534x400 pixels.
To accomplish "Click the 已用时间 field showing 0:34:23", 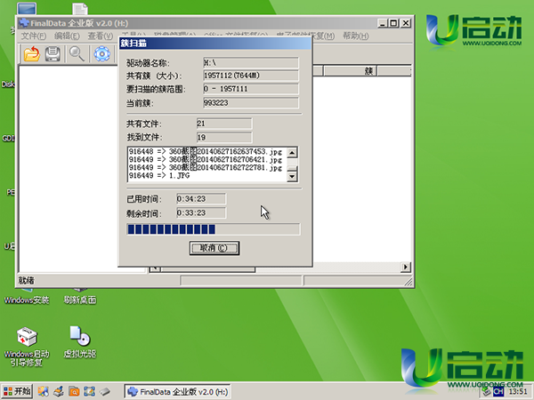I will [x=201, y=198].
